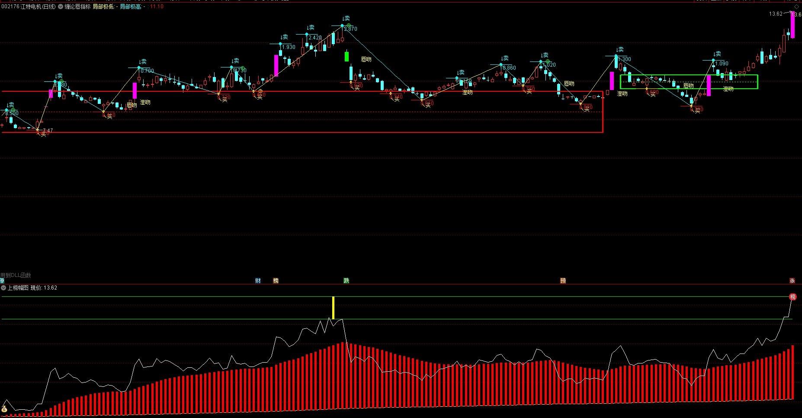
Task: Click the red 涨 event marker
Action: click(792, 281)
